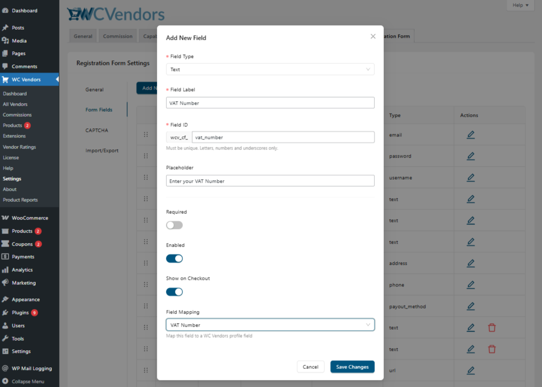
Task: Open WooCommerce in the sidebar
Action: tap(30, 218)
